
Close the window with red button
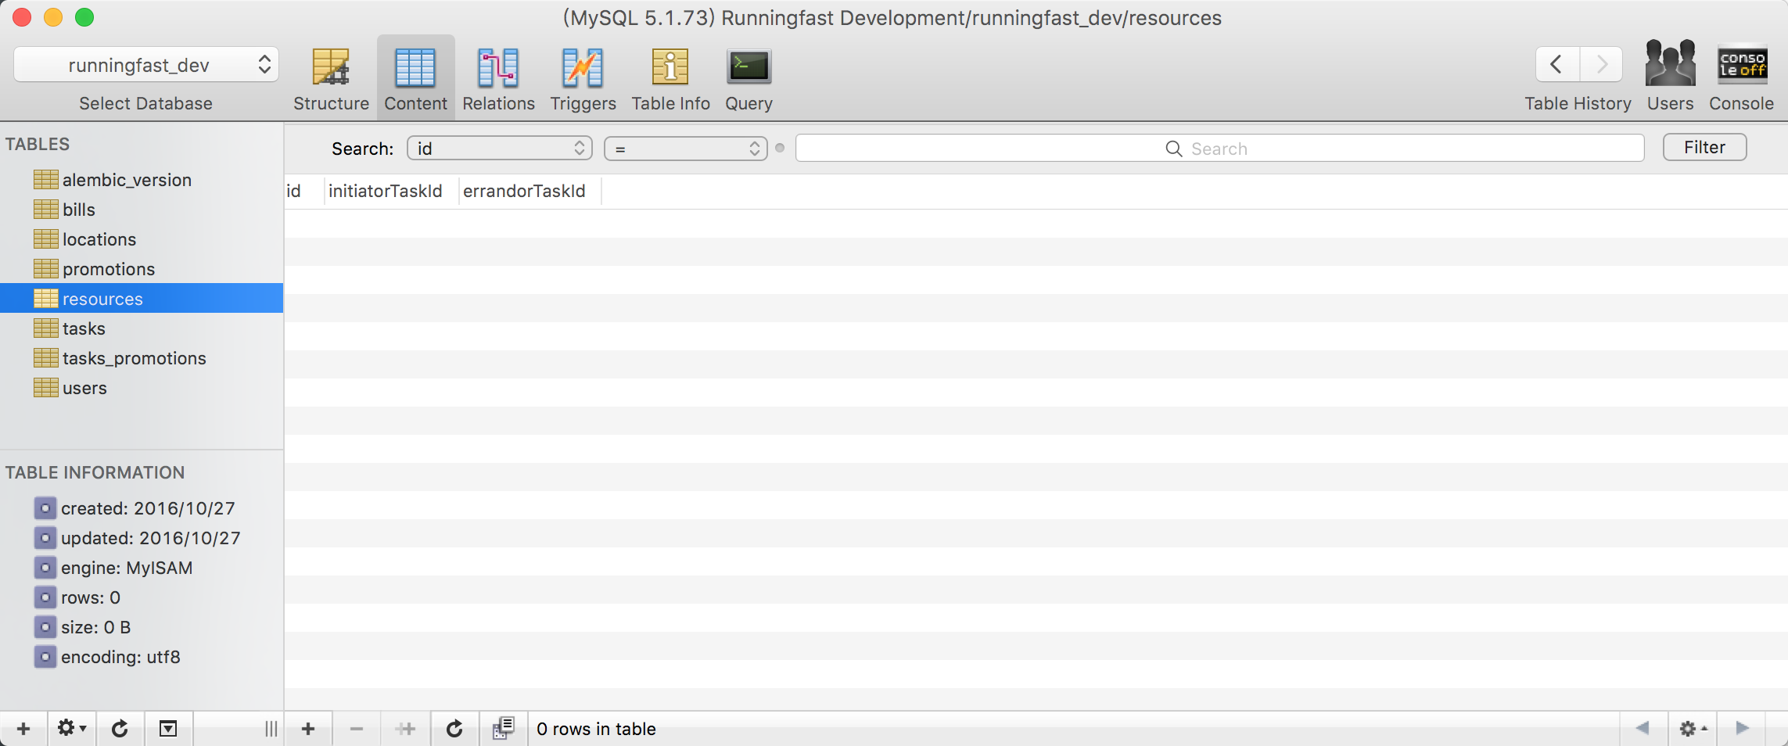point(22,17)
